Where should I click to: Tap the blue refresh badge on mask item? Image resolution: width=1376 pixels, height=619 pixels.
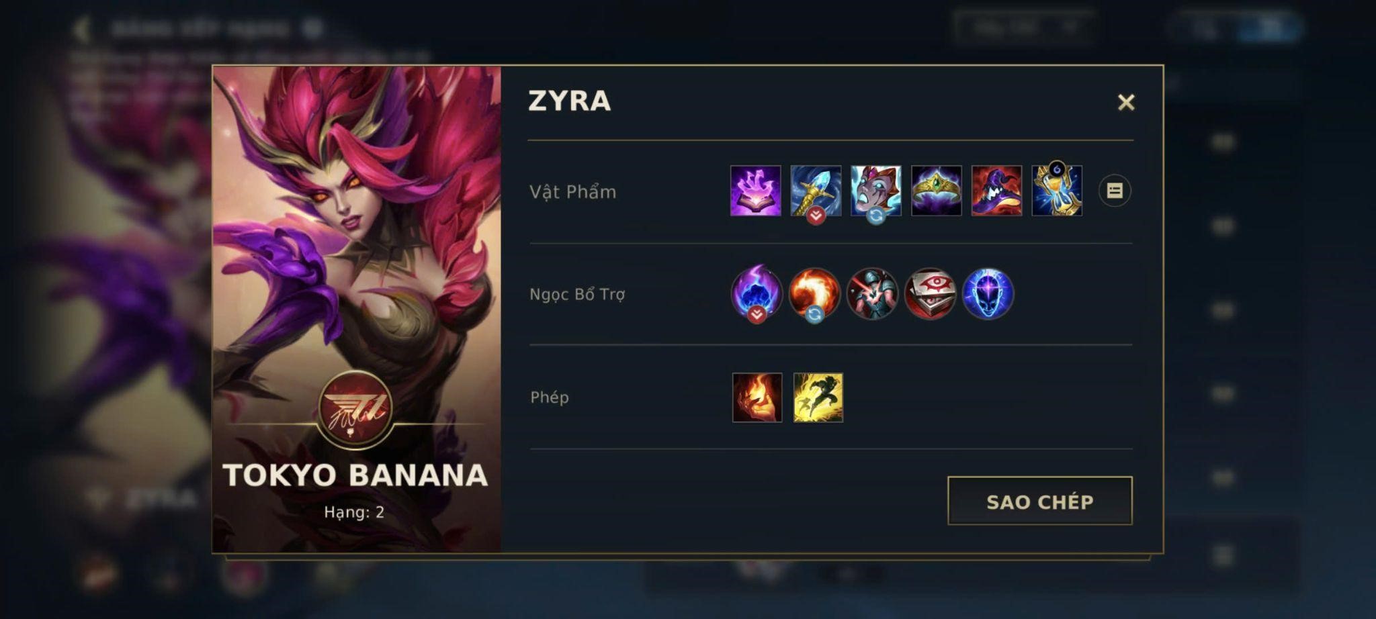coord(876,216)
